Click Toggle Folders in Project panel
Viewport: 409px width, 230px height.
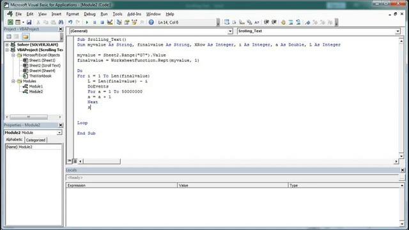[26, 36]
